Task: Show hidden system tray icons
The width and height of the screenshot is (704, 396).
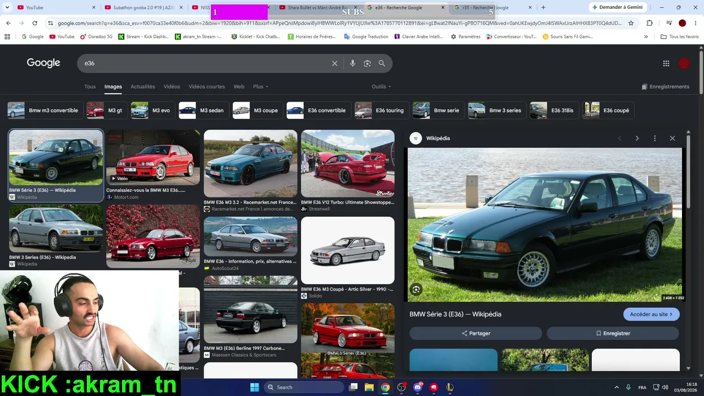Action: 616,387
